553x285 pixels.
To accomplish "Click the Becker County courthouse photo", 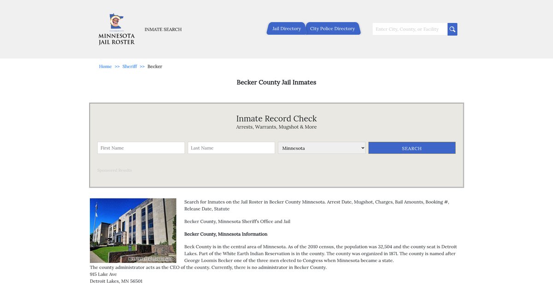I will point(133,230).
